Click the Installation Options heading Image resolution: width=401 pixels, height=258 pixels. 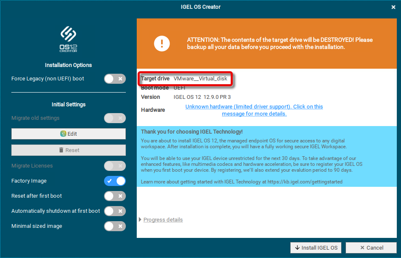(x=68, y=65)
